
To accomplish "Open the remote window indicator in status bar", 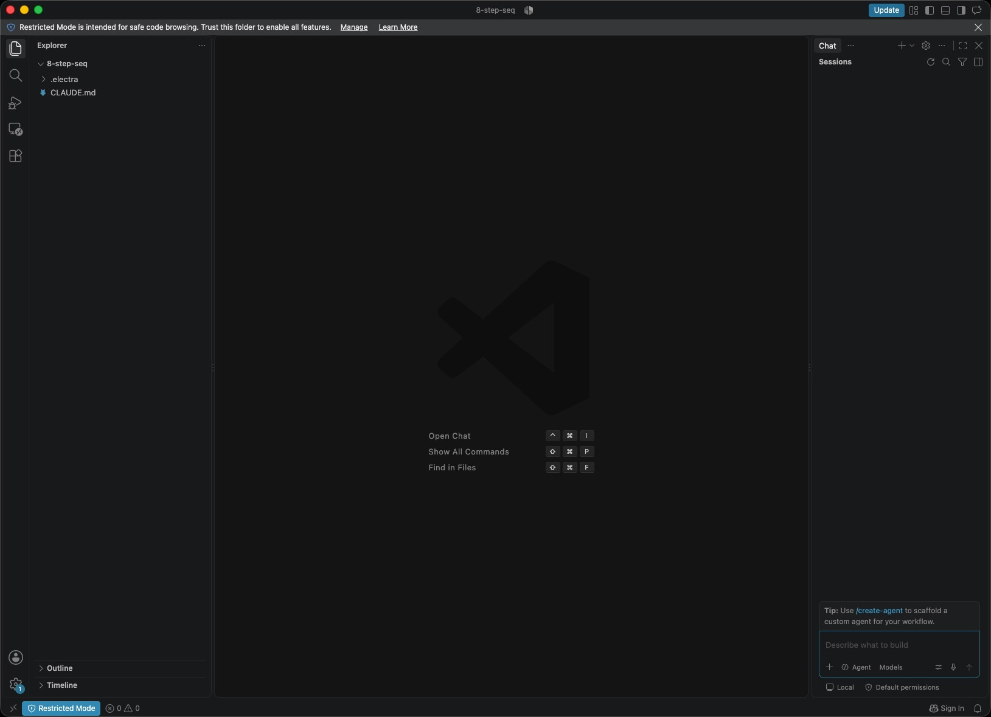I will [x=13, y=708].
